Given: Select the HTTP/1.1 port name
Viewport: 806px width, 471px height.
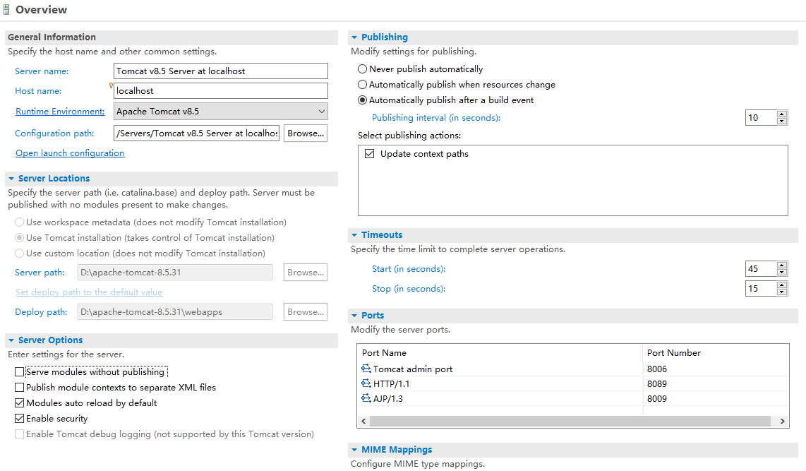Looking at the screenshot, I should 391,384.
